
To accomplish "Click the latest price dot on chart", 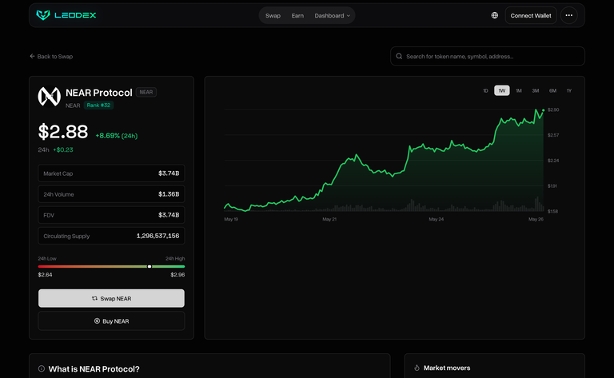I will (x=543, y=111).
